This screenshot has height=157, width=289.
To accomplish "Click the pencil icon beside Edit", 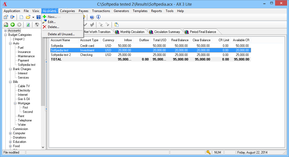I will 44,22.
